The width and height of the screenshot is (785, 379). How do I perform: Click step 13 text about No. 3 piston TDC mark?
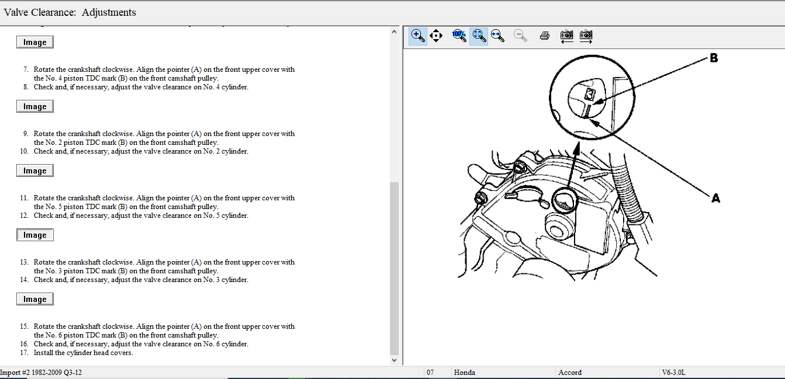tap(164, 266)
